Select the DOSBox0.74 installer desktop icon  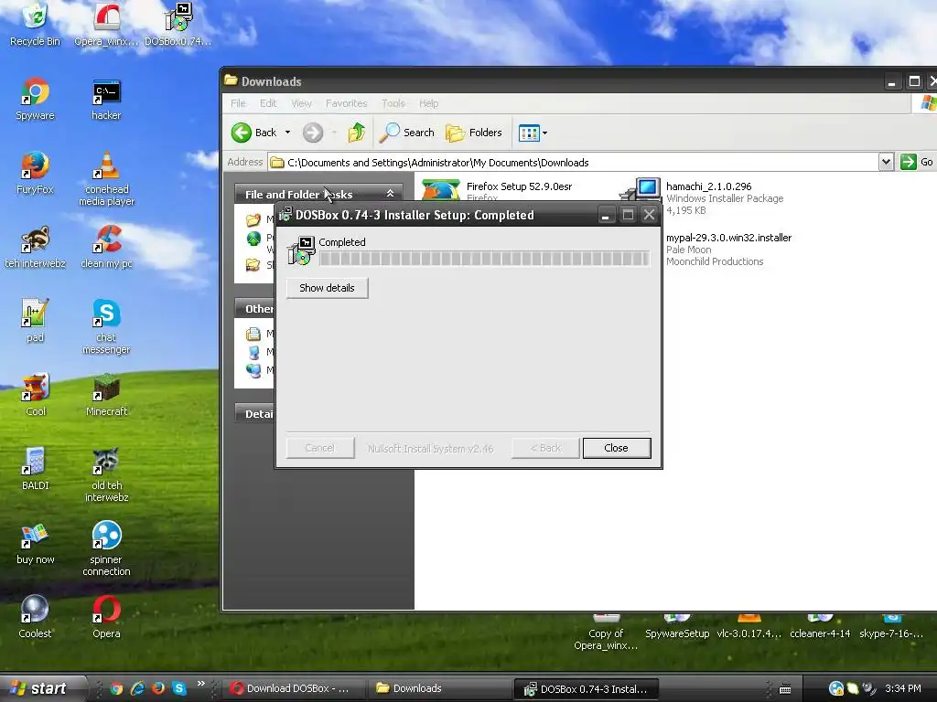coord(178,24)
